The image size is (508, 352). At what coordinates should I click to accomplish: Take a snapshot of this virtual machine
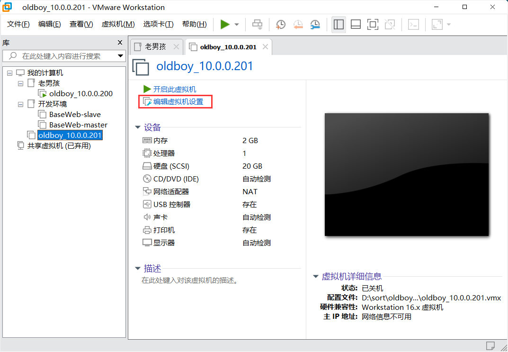pyautogui.click(x=281, y=24)
